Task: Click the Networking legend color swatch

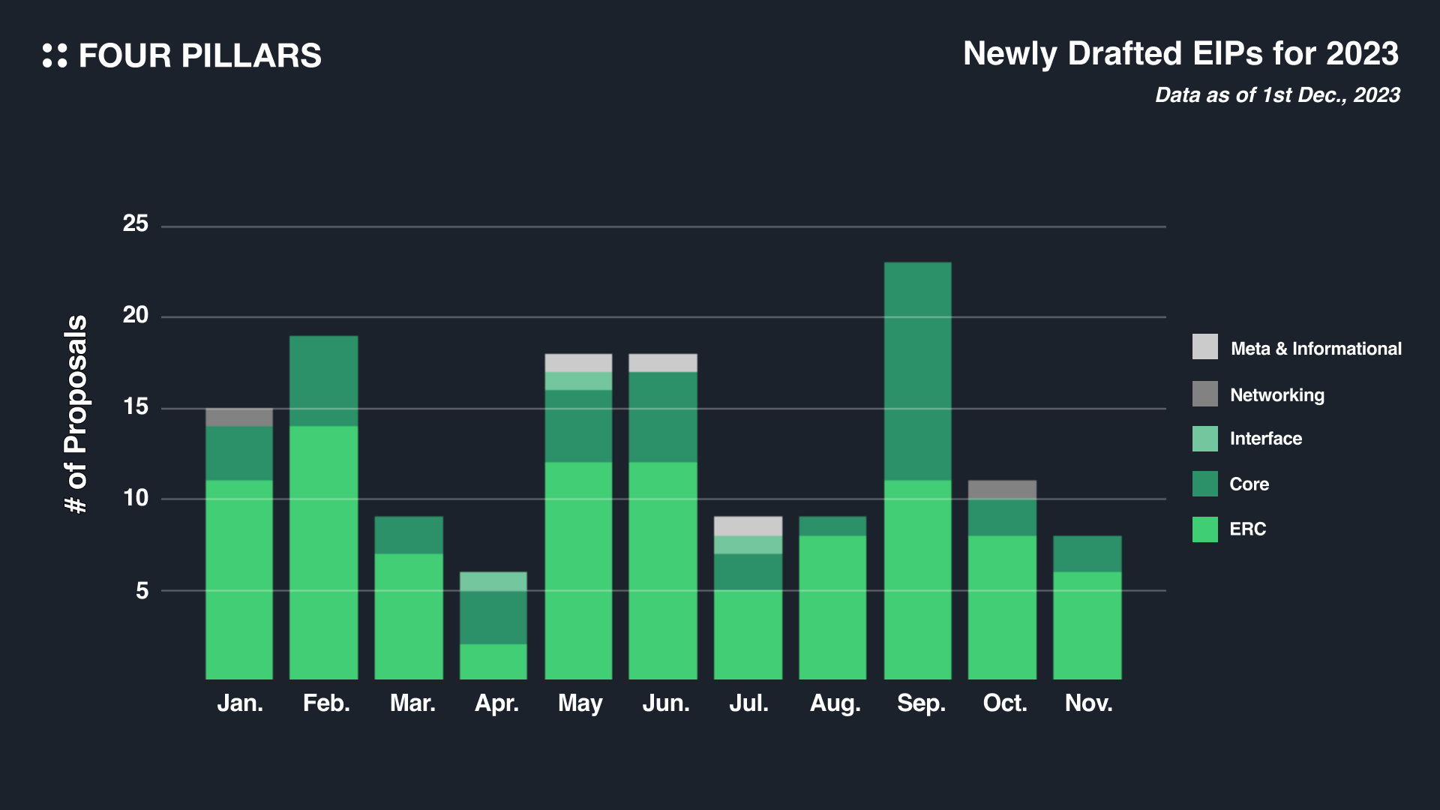Action: tap(1204, 394)
